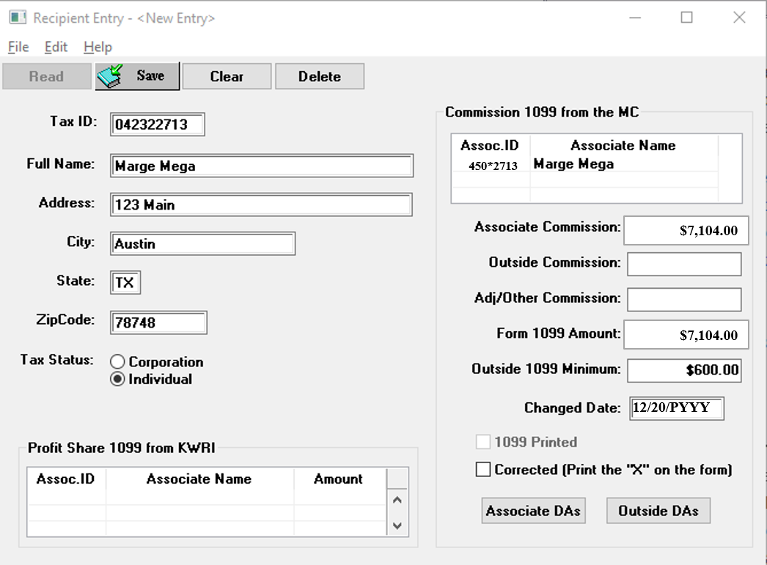767x565 pixels.
Task: Click the Outside Commission input box
Action: pos(683,264)
